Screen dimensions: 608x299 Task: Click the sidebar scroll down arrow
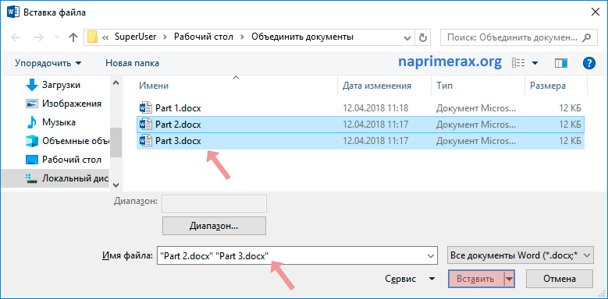[116, 185]
